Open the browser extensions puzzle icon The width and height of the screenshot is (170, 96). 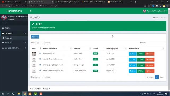point(157,6)
